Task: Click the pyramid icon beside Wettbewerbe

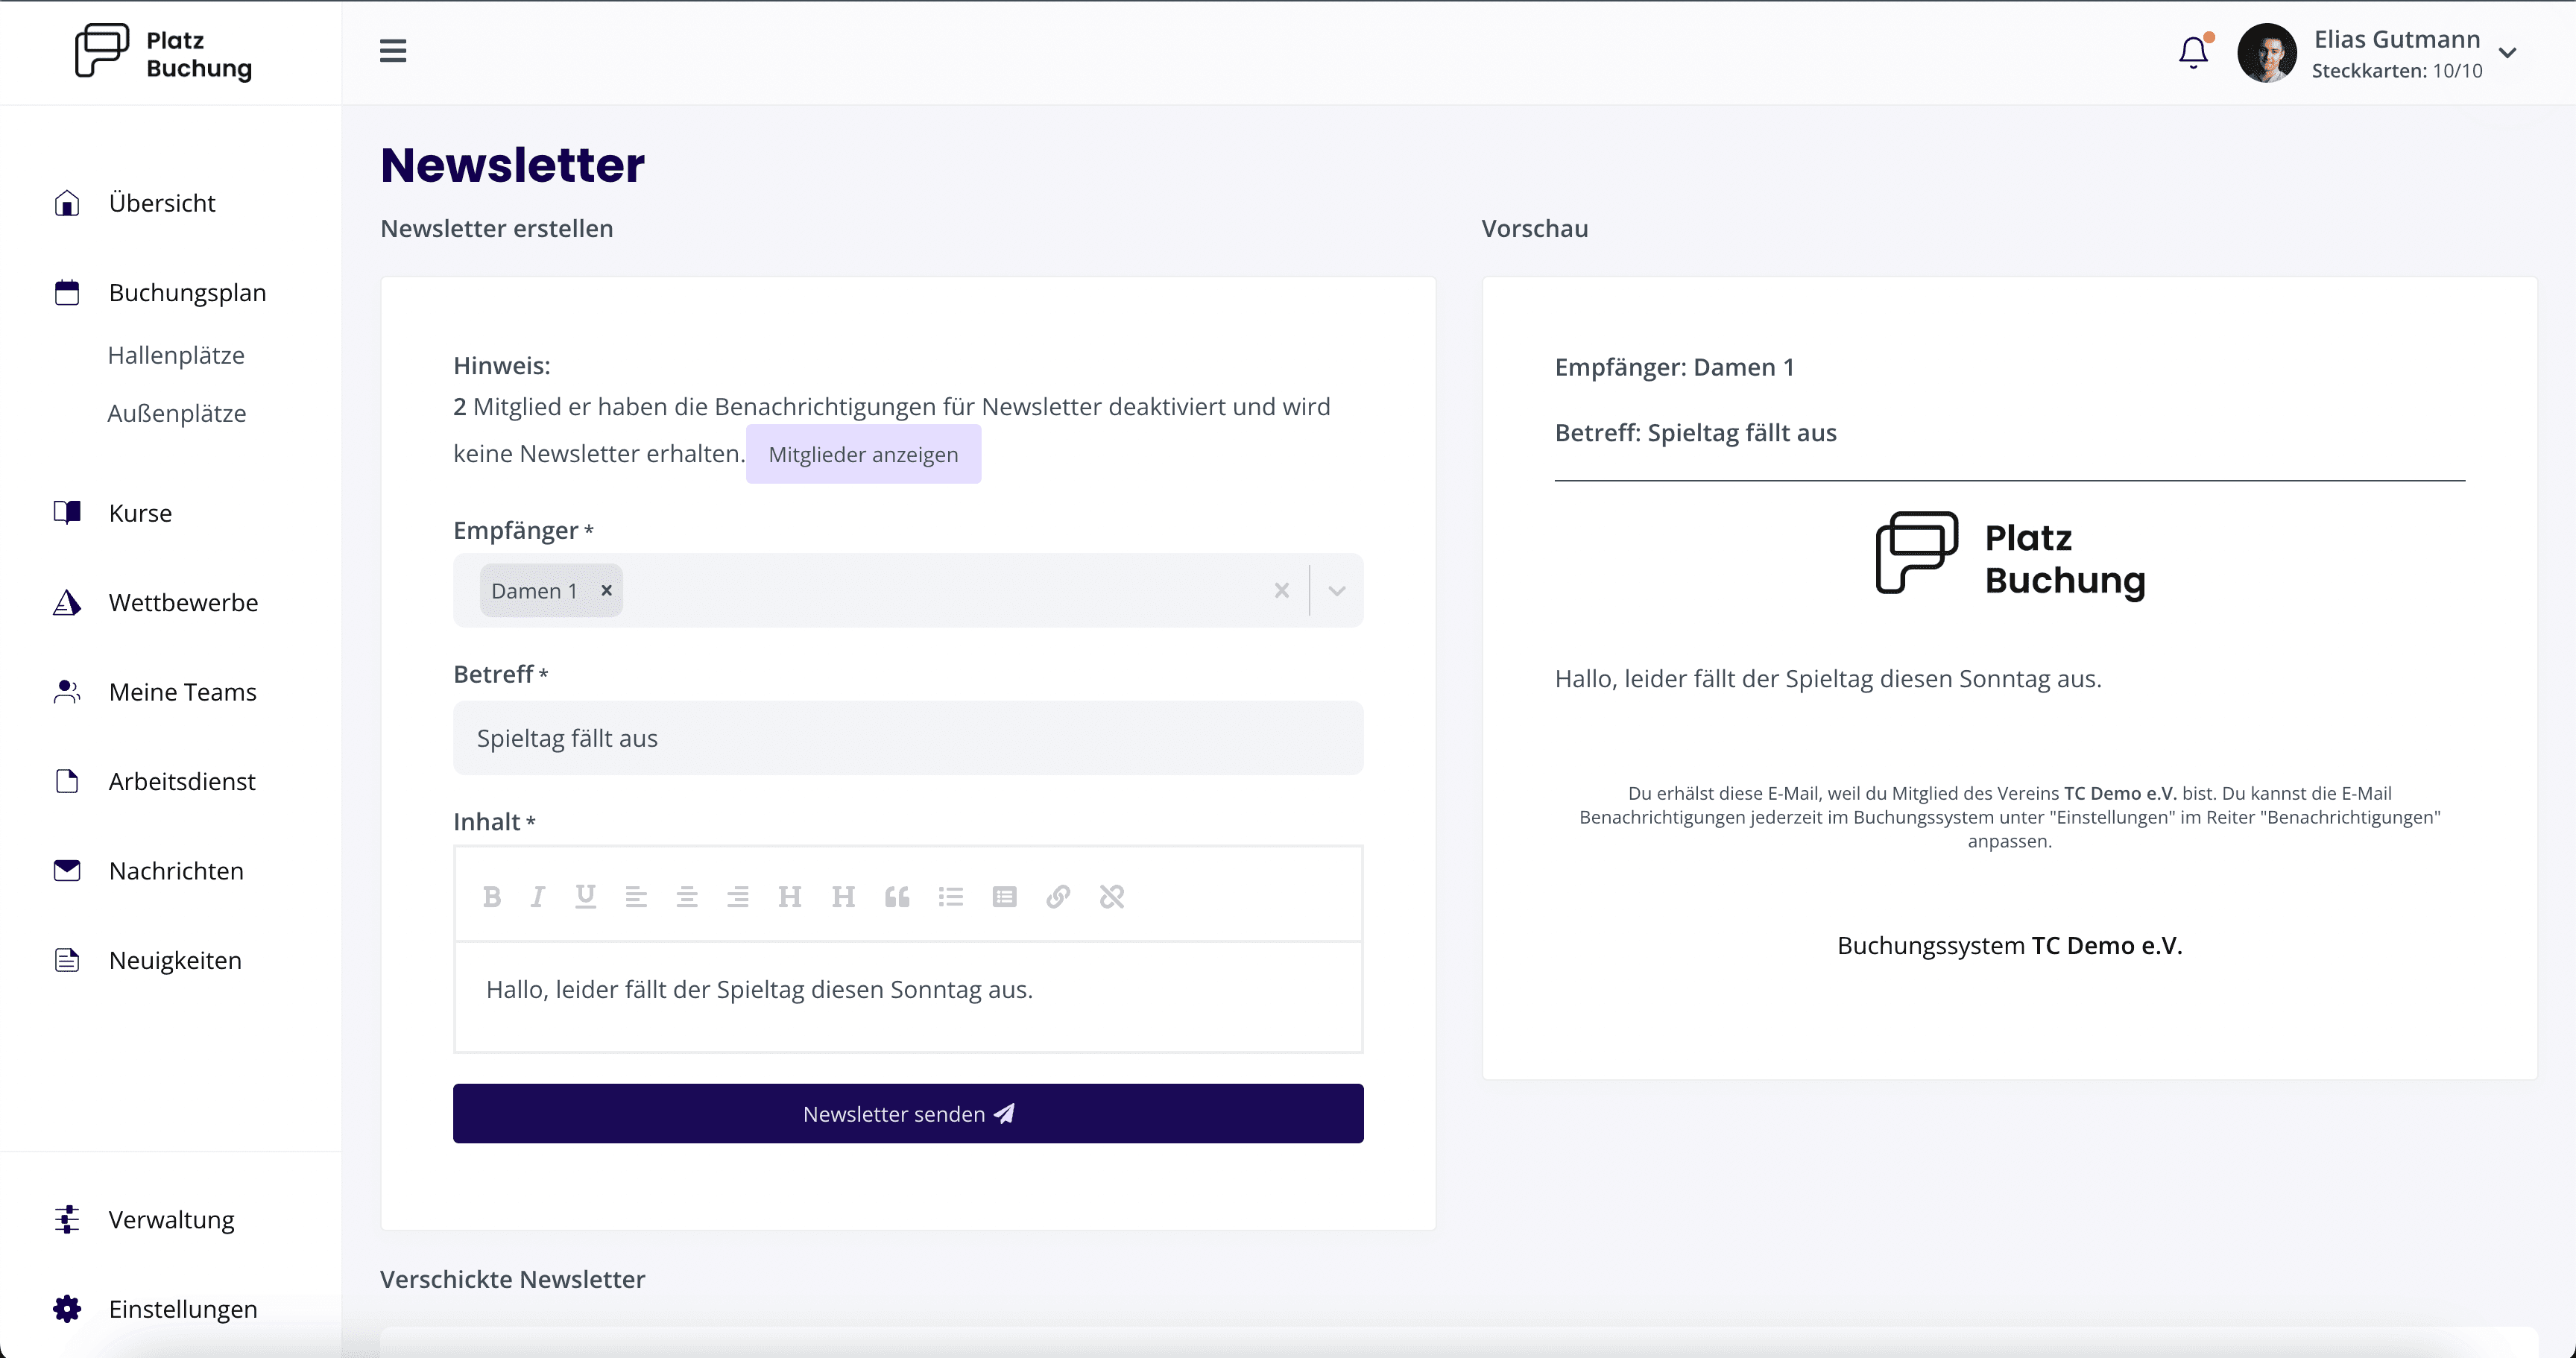Action: [67, 602]
